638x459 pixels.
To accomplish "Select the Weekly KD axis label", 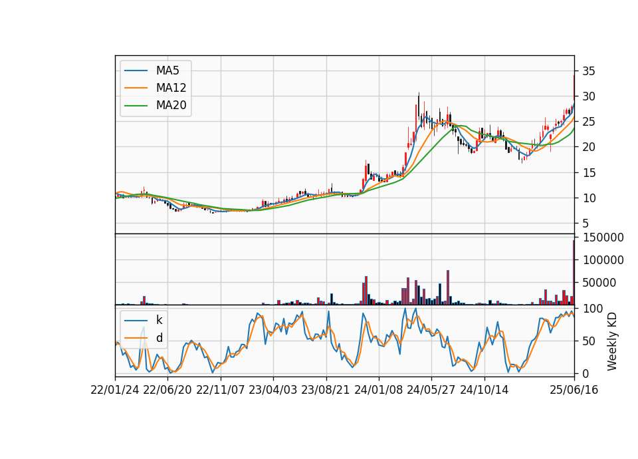I will [612, 341].
